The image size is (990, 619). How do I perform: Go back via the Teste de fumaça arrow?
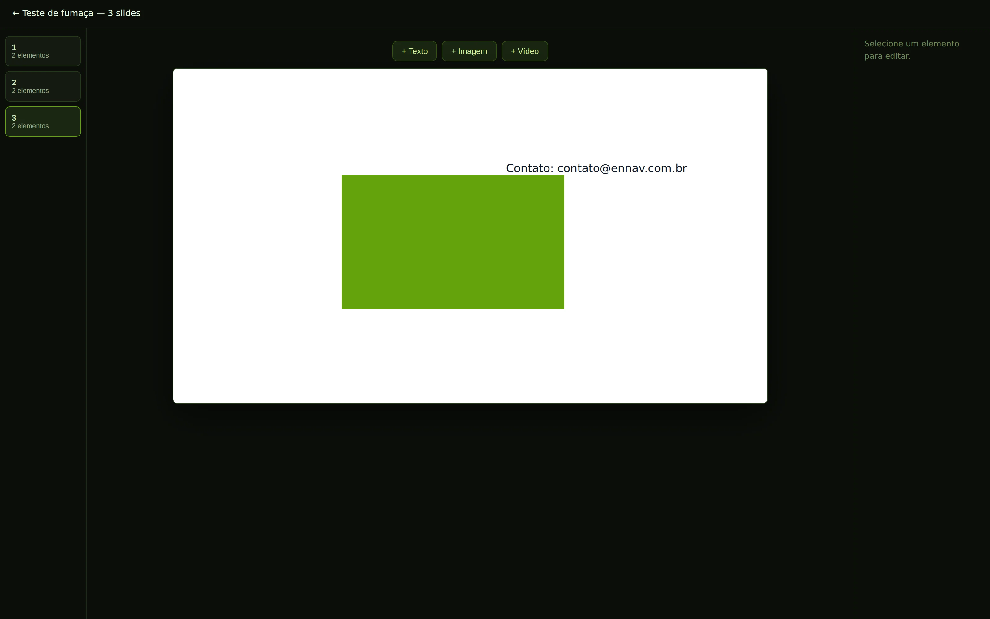coord(76,13)
